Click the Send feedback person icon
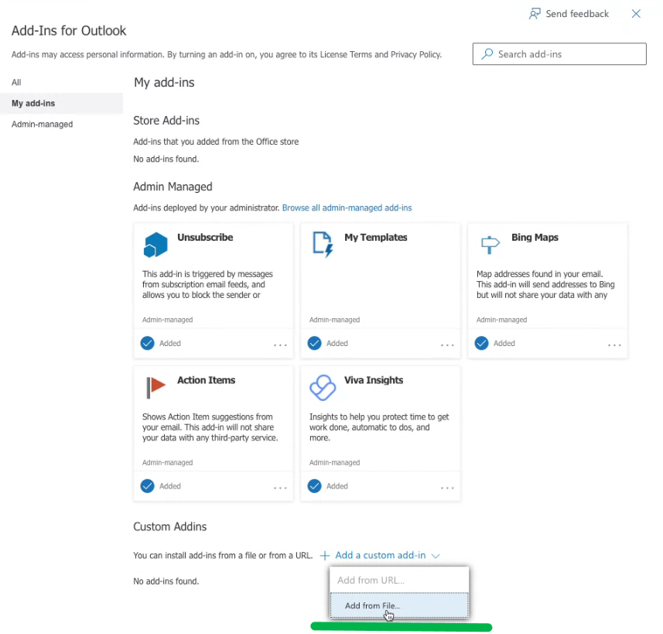The image size is (663, 634). pyautogui.click(x=535, y=13)
